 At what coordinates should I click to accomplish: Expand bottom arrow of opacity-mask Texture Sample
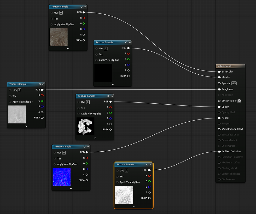click(x=95, y=138)
